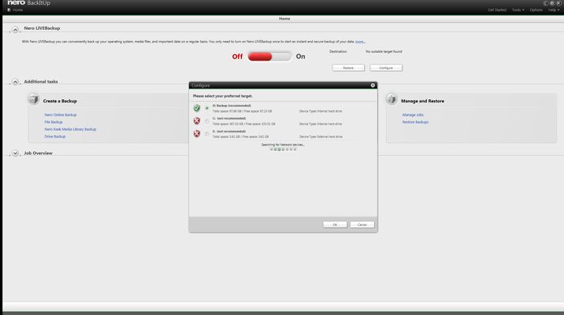564x315 pixels.
Task: Collapse the Nero LIVEBackup section
Action: (15, 29)
